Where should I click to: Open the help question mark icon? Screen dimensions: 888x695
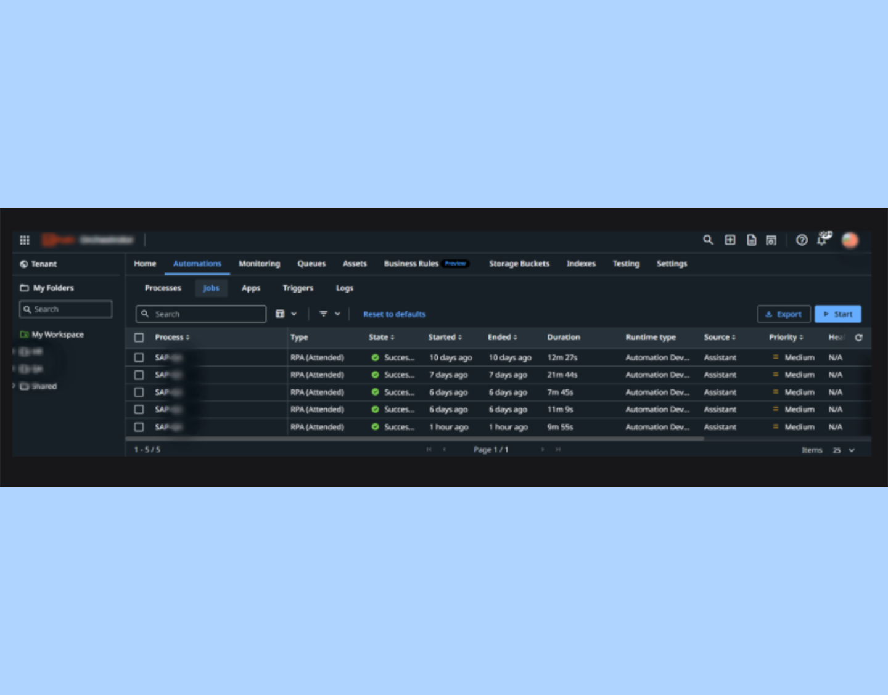(802, 240)
